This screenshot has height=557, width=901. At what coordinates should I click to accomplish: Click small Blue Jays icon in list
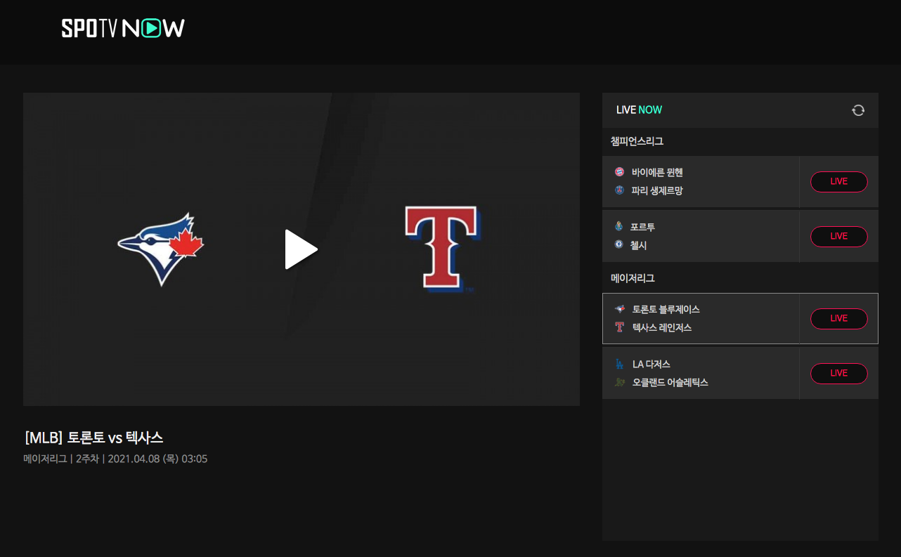point(619,309)
